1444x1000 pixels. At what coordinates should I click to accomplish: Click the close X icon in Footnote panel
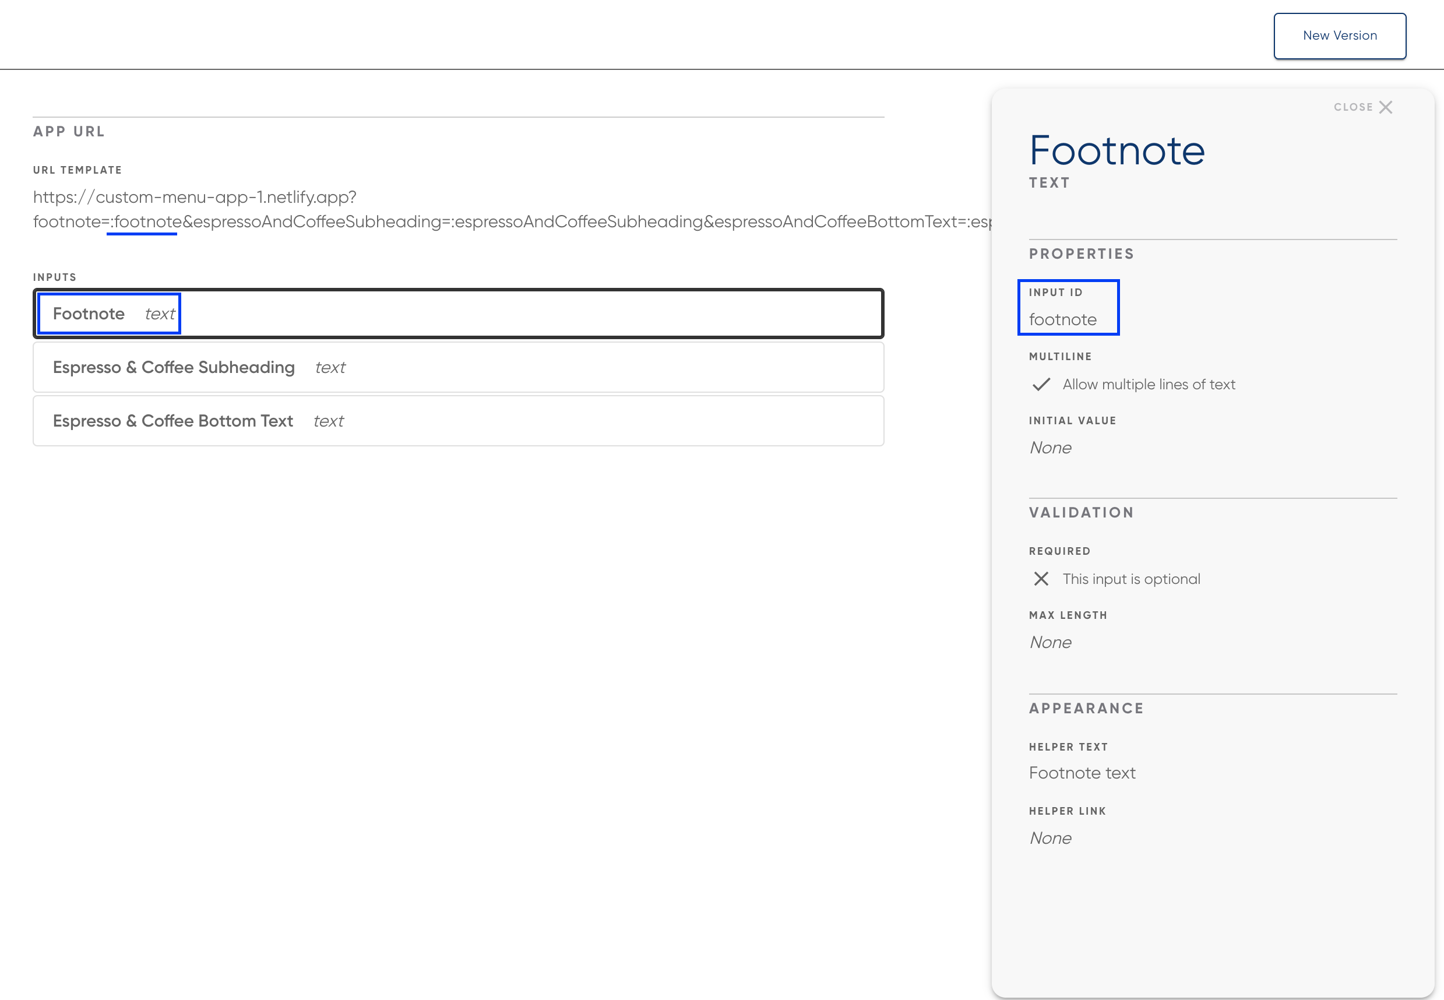[1386, 107]
